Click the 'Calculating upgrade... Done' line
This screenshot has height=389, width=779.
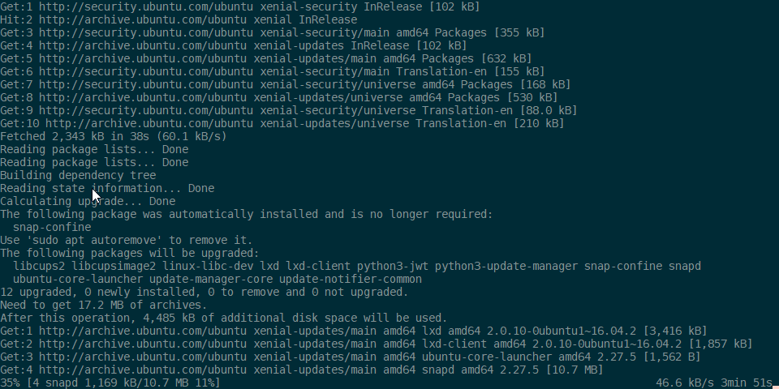[x=87, y=201]
